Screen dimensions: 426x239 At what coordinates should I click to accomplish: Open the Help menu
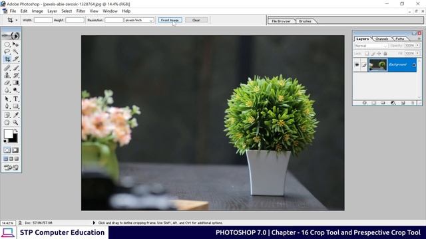[126, 11]
